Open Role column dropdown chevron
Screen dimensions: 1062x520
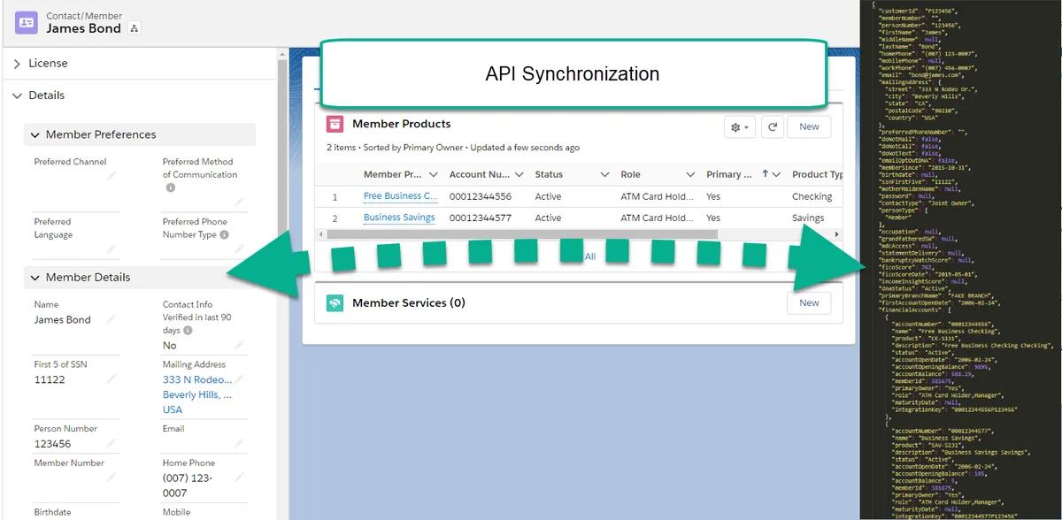(690, 175)
